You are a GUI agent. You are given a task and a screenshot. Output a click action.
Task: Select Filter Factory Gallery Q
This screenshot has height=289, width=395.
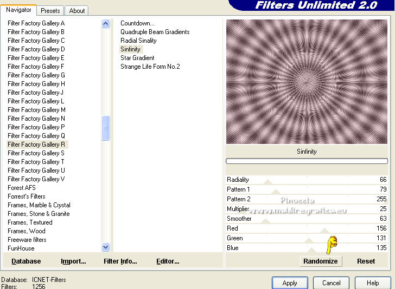tap(36, 136)
